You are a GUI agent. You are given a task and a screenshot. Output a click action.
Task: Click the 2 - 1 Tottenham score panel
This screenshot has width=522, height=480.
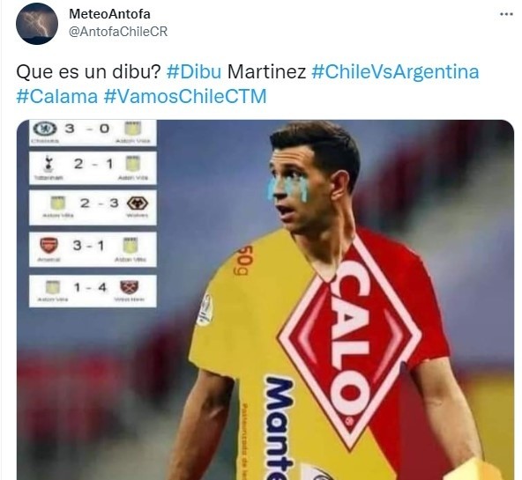tap(93, 168)
